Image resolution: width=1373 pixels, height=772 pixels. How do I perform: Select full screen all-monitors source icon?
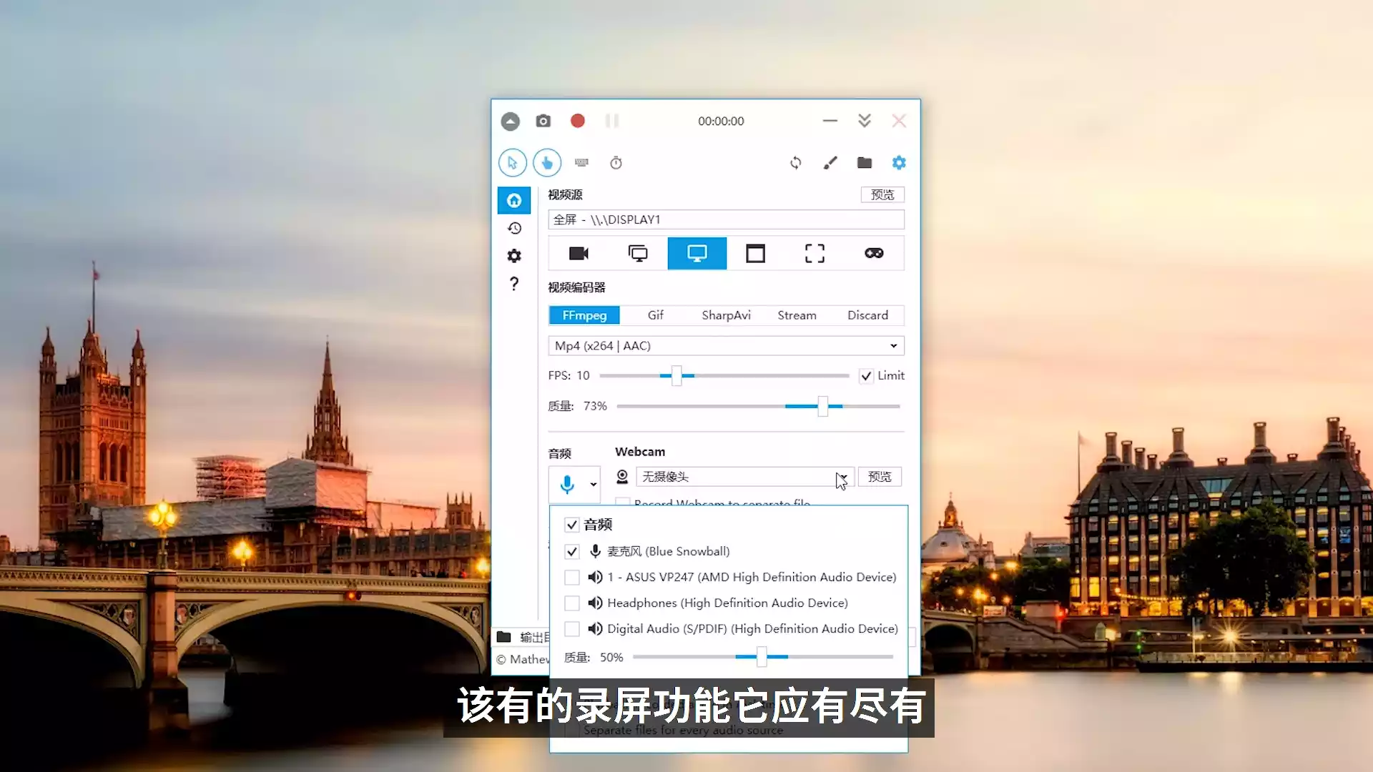tap(638, 253)
